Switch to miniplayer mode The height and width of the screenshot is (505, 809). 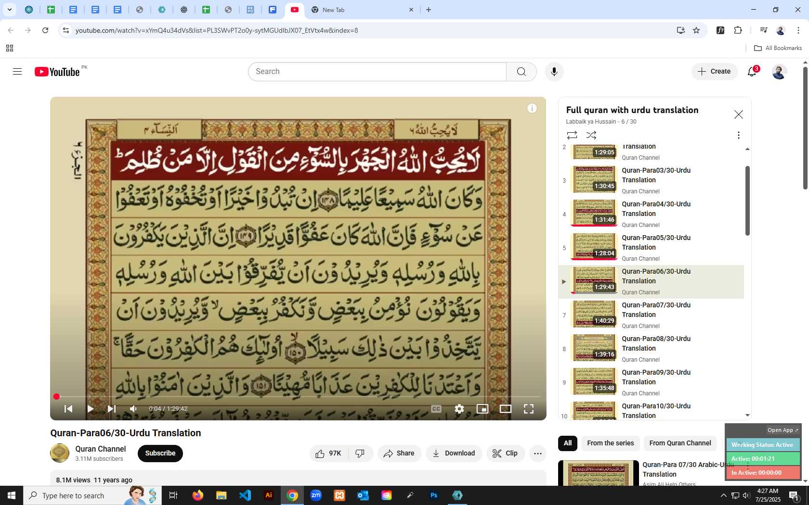coord(483,409)
